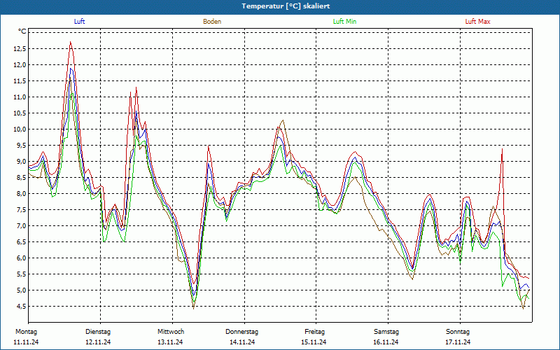Click the 12,0 y-axis value

click(20, 65)
